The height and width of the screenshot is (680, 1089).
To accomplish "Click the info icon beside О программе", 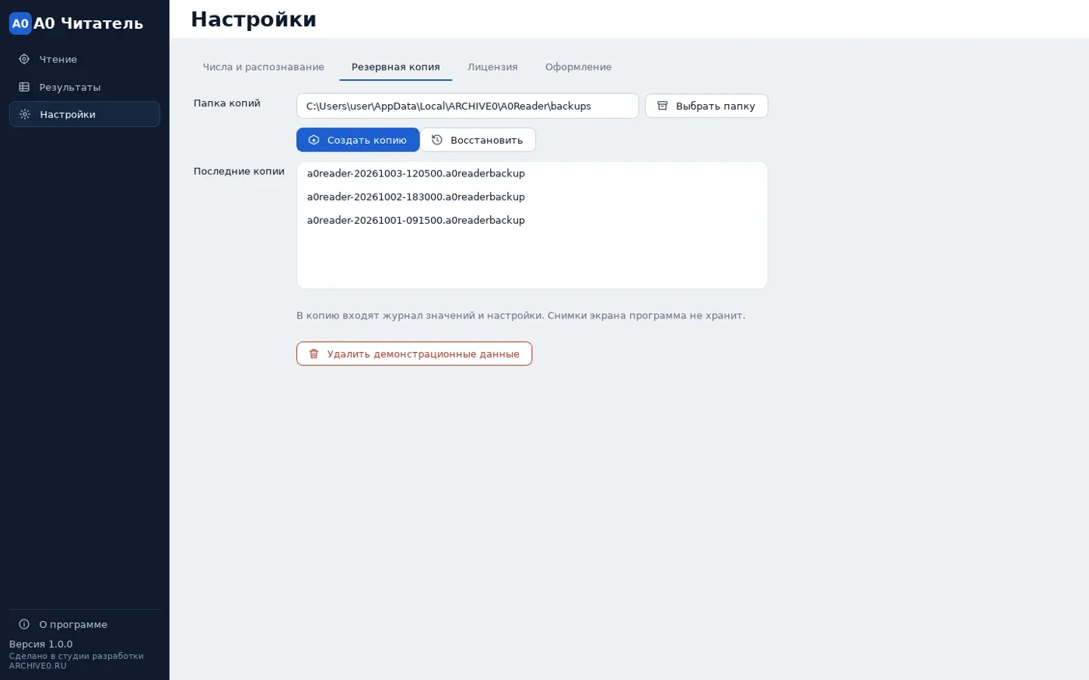I will (x=24, y=624).
